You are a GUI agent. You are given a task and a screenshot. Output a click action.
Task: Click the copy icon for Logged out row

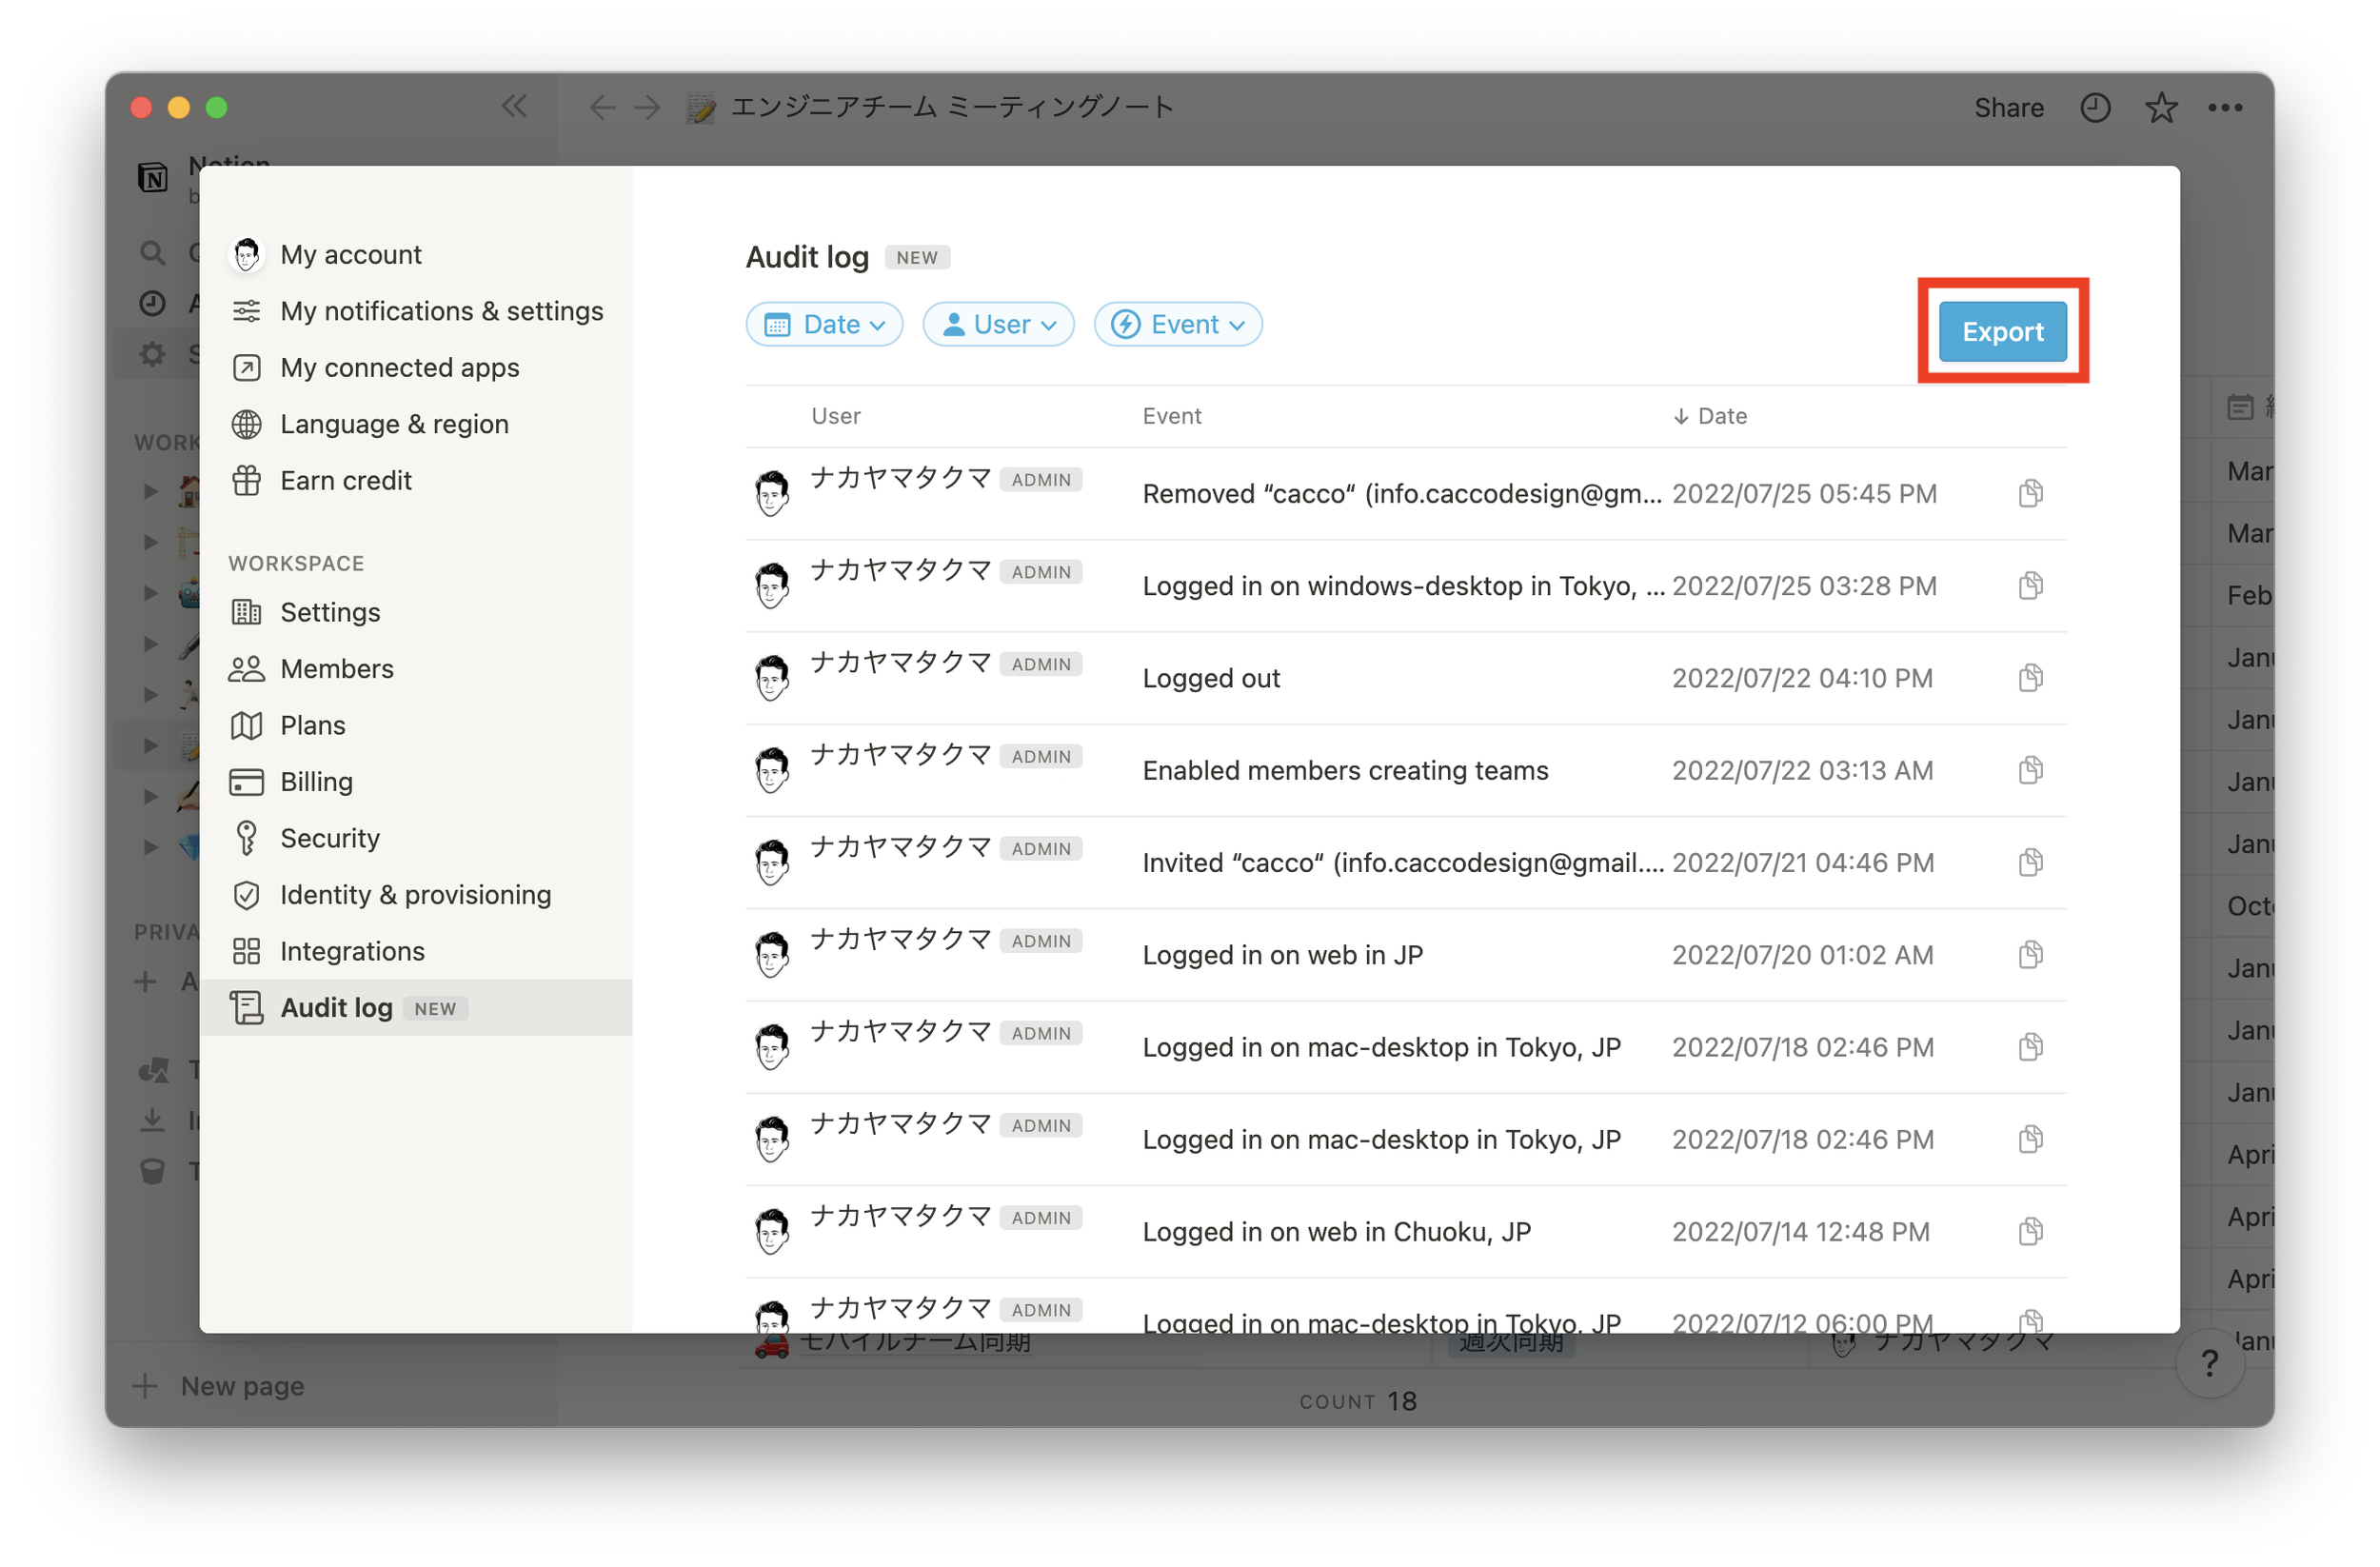(x=2030, y=678)
